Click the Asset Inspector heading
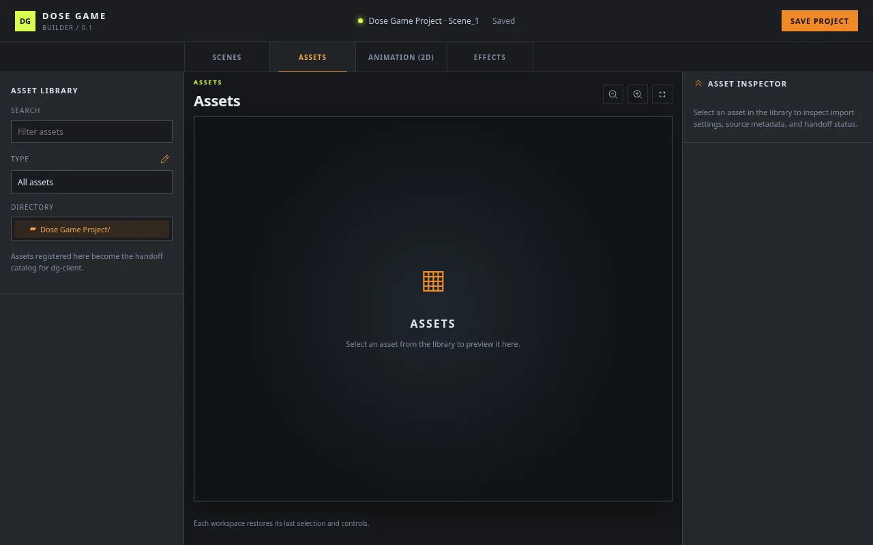This screenshot has height=545, width=873. tap(748, 84)
